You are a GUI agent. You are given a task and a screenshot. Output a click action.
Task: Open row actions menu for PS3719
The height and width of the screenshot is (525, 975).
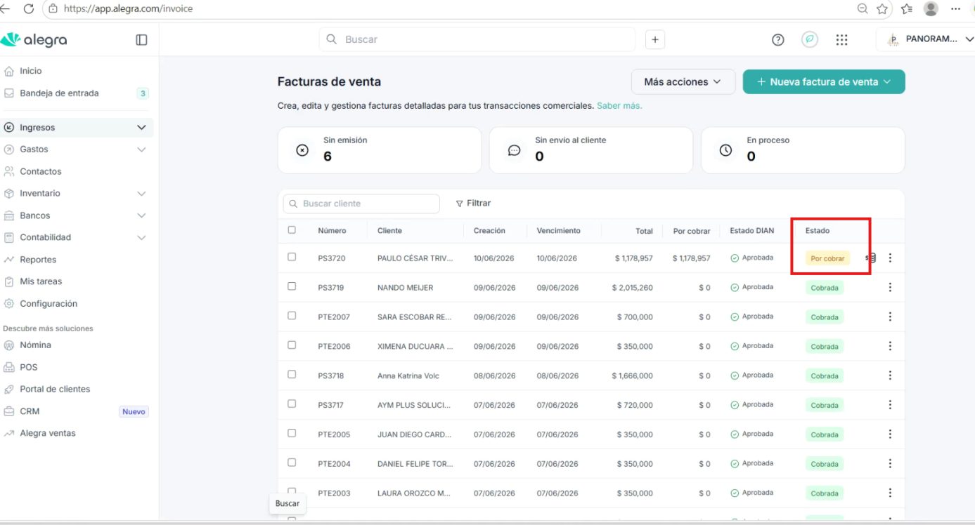[x=890, y=287]
